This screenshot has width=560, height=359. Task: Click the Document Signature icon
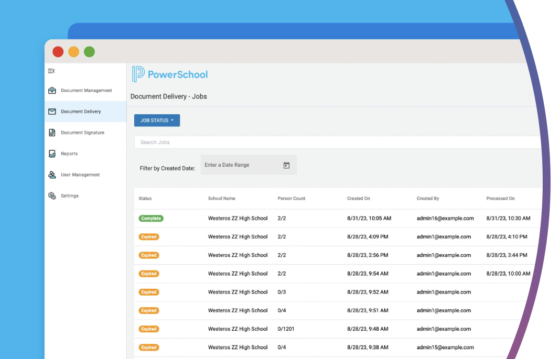coord(52,132)
